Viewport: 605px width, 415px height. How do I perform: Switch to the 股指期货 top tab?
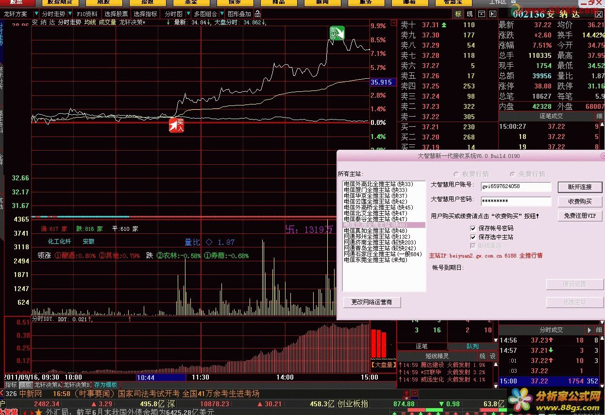(x=60, y=2)
